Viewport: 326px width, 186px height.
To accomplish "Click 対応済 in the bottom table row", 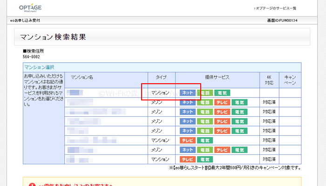I will [x=269, y=159].
